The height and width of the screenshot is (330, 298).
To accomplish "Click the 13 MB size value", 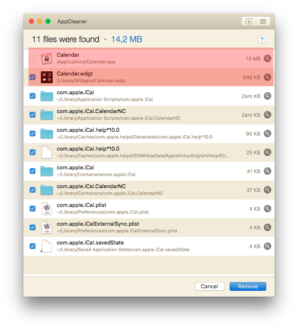I will pos(253,59).
